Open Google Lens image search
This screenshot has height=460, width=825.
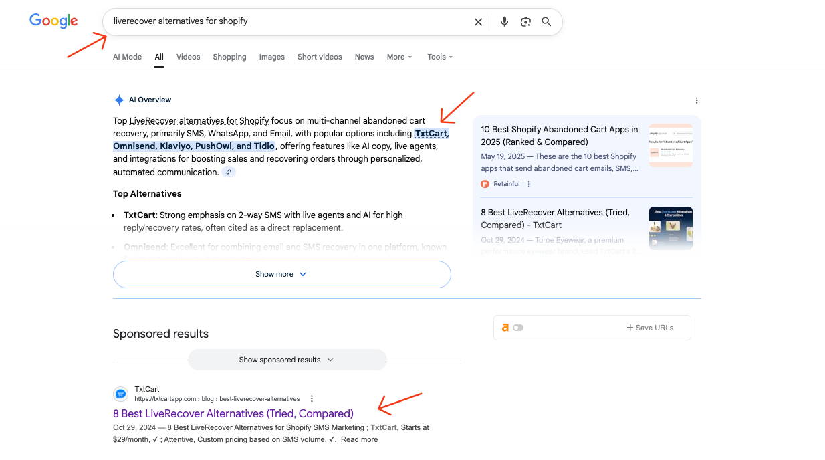[x=525, y=21]
